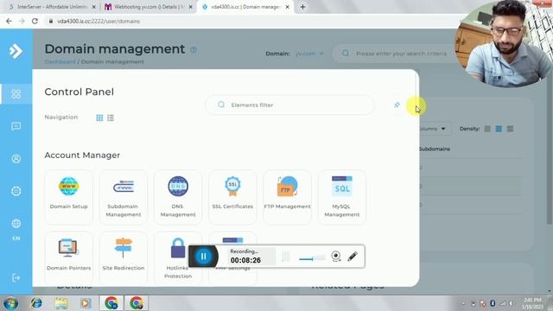Open File Explorer from taskbar

[61, 303]
